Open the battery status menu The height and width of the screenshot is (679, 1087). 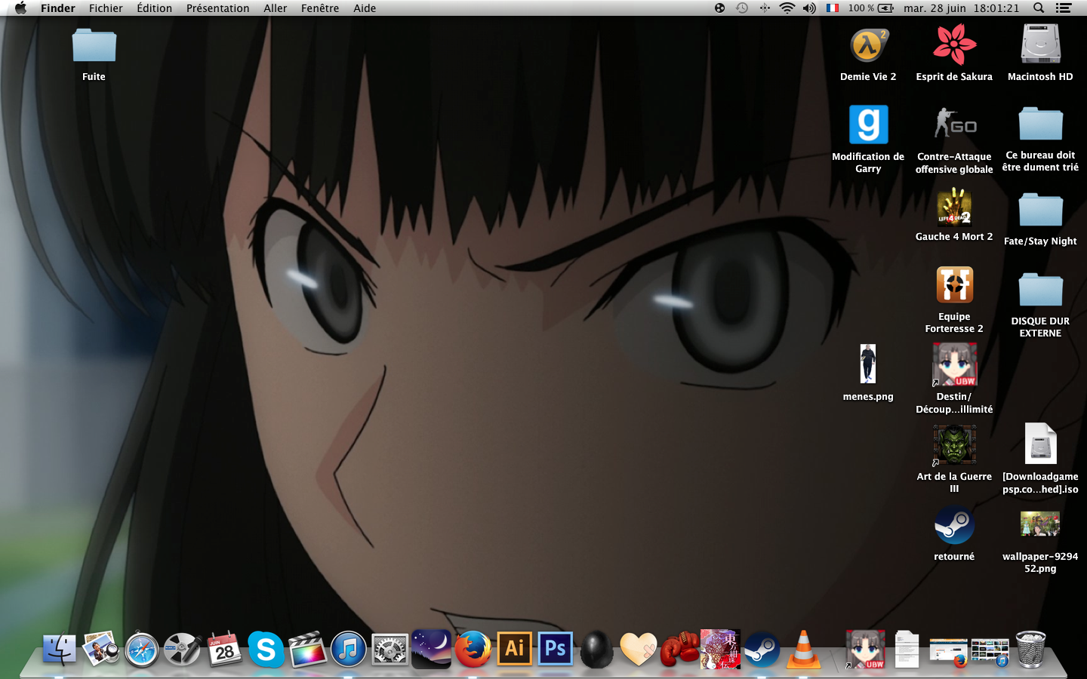[886, 8]
